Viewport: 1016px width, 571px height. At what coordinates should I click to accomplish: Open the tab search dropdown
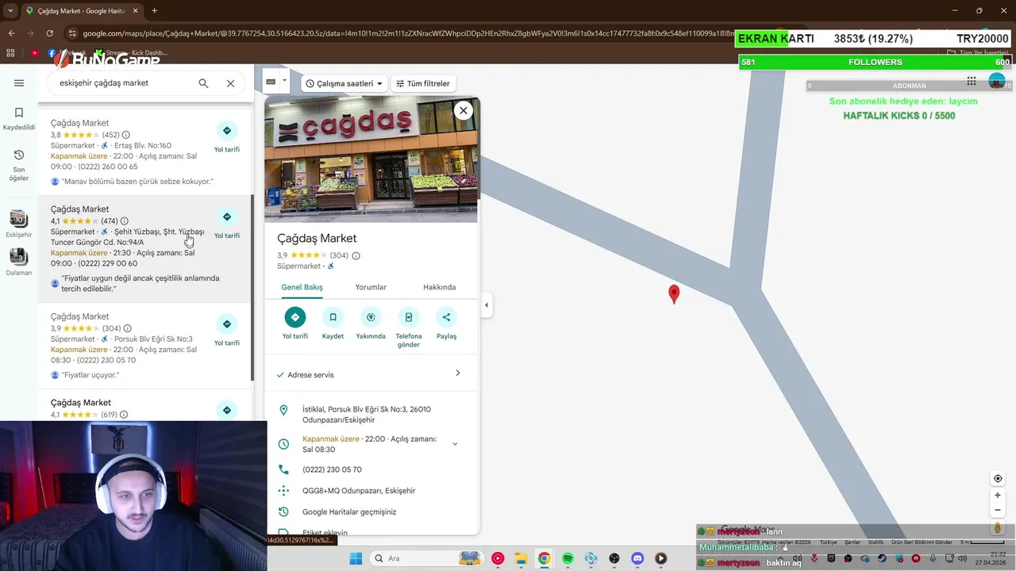pyautogui.click(x=10, y=10)
